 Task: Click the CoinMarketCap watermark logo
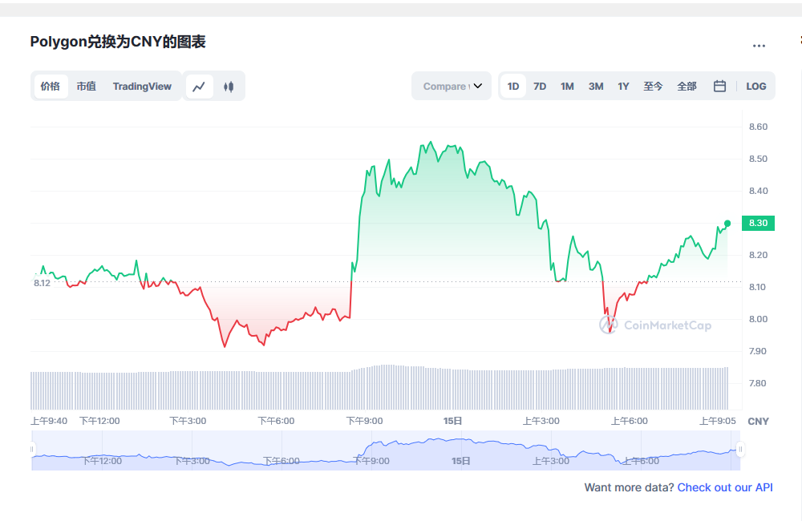point(655,325)
